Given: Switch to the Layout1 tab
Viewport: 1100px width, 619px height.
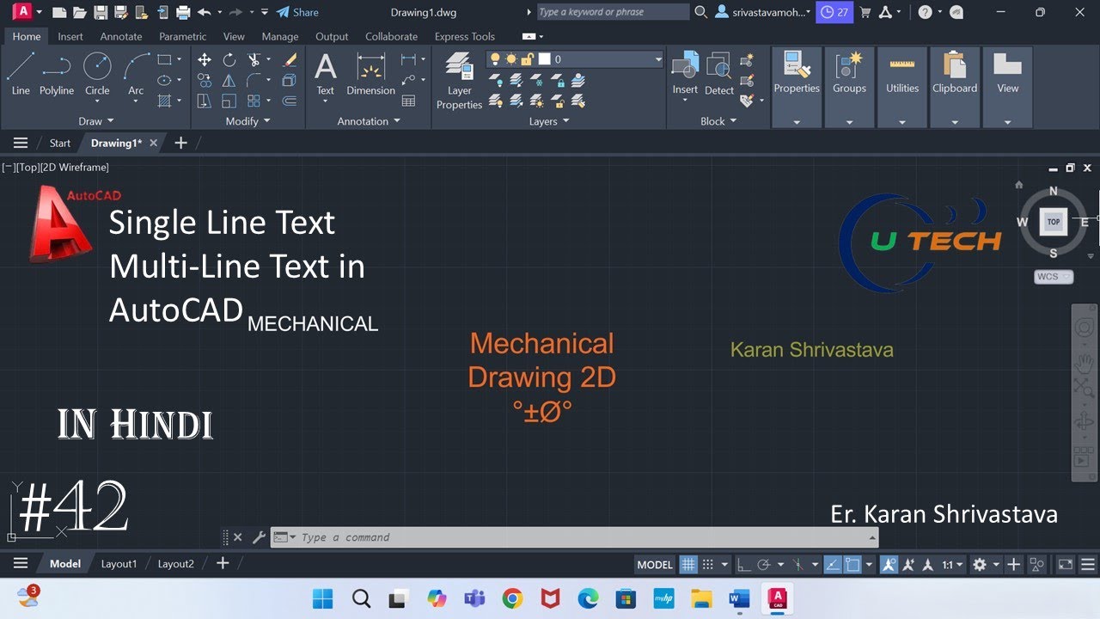Looking at the screenshot, I should pyautogui.click(x=119, y=564).
